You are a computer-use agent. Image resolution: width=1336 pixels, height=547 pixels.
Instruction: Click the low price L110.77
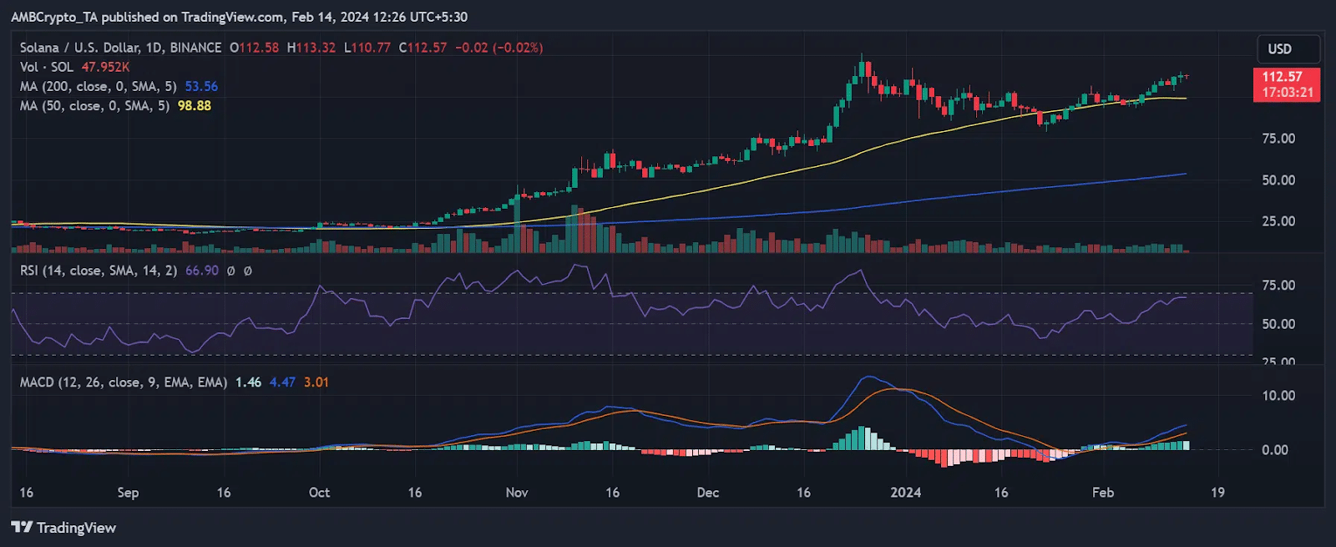pyautogui.click(x=367, y=48)
